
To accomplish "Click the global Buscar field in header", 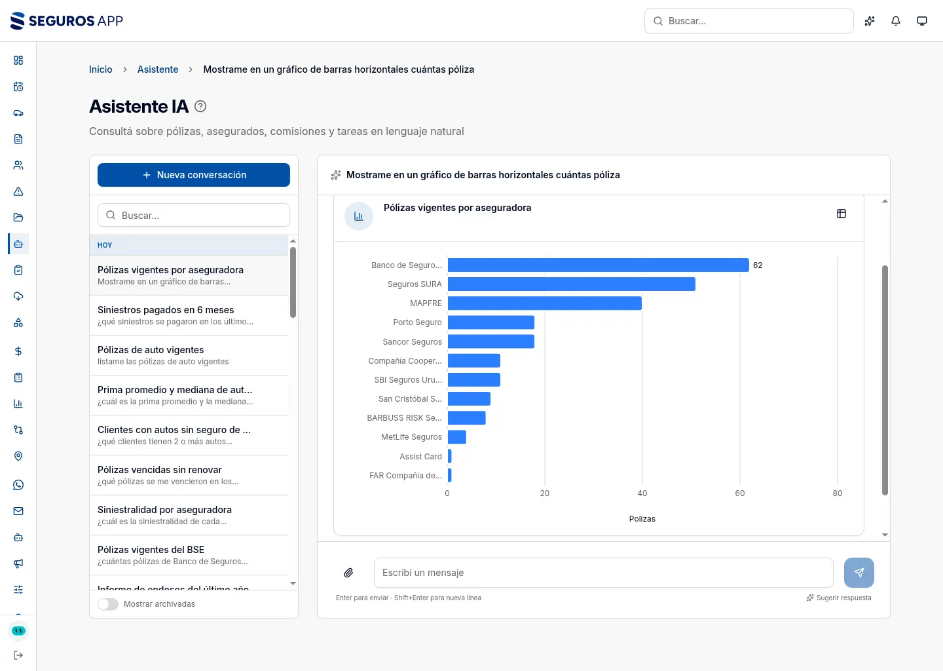I will pos(749,21).
